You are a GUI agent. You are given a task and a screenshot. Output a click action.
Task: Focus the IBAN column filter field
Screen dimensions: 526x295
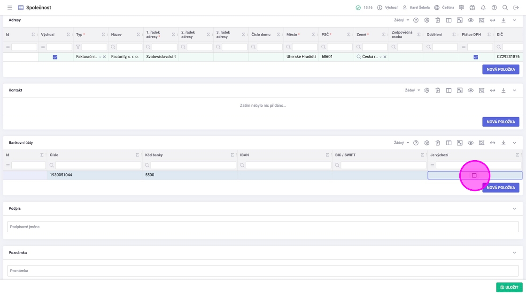click(288, 165)
